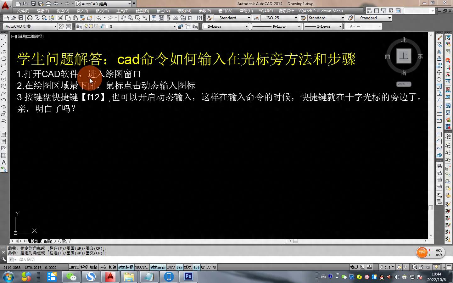Open the ByLayer color control dropdown
The width and height of the screenshot is (453, 283).
[x=246, y=26]
